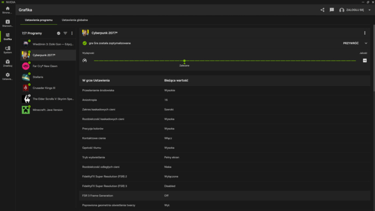Open the feedback message icon

(x=332, y=10)
